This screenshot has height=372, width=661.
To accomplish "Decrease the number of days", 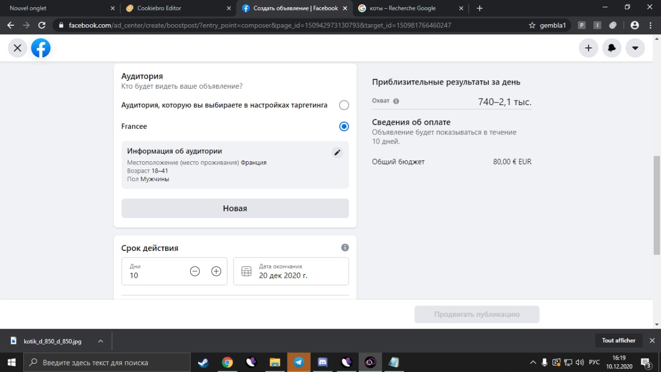I will [x=195, y=271].
